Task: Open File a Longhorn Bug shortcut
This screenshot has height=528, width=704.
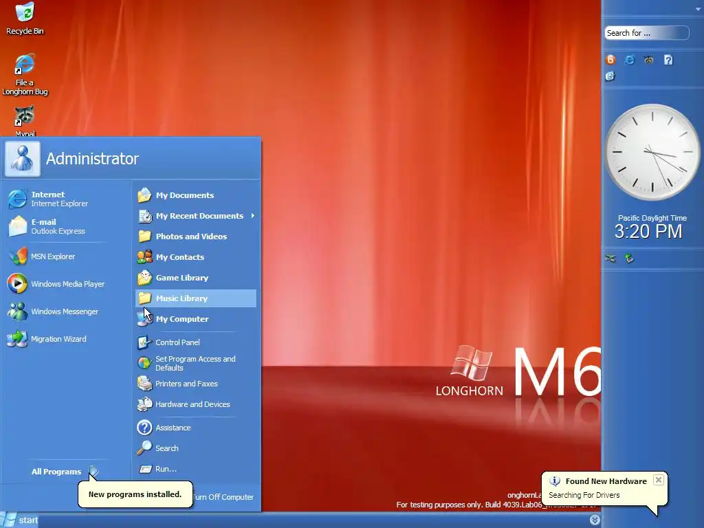Action: click(25, 75)
